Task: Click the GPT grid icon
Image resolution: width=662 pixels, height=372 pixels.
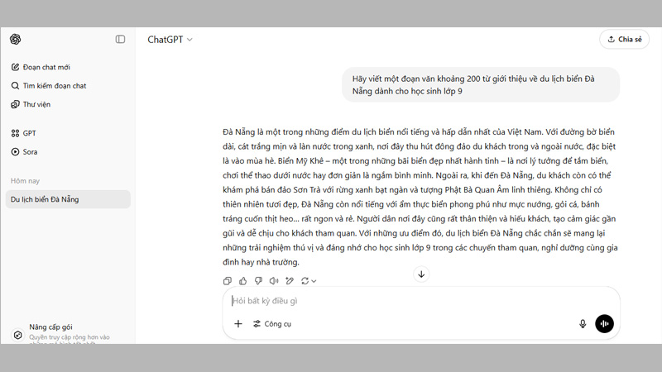Action: tap(15, 133)
